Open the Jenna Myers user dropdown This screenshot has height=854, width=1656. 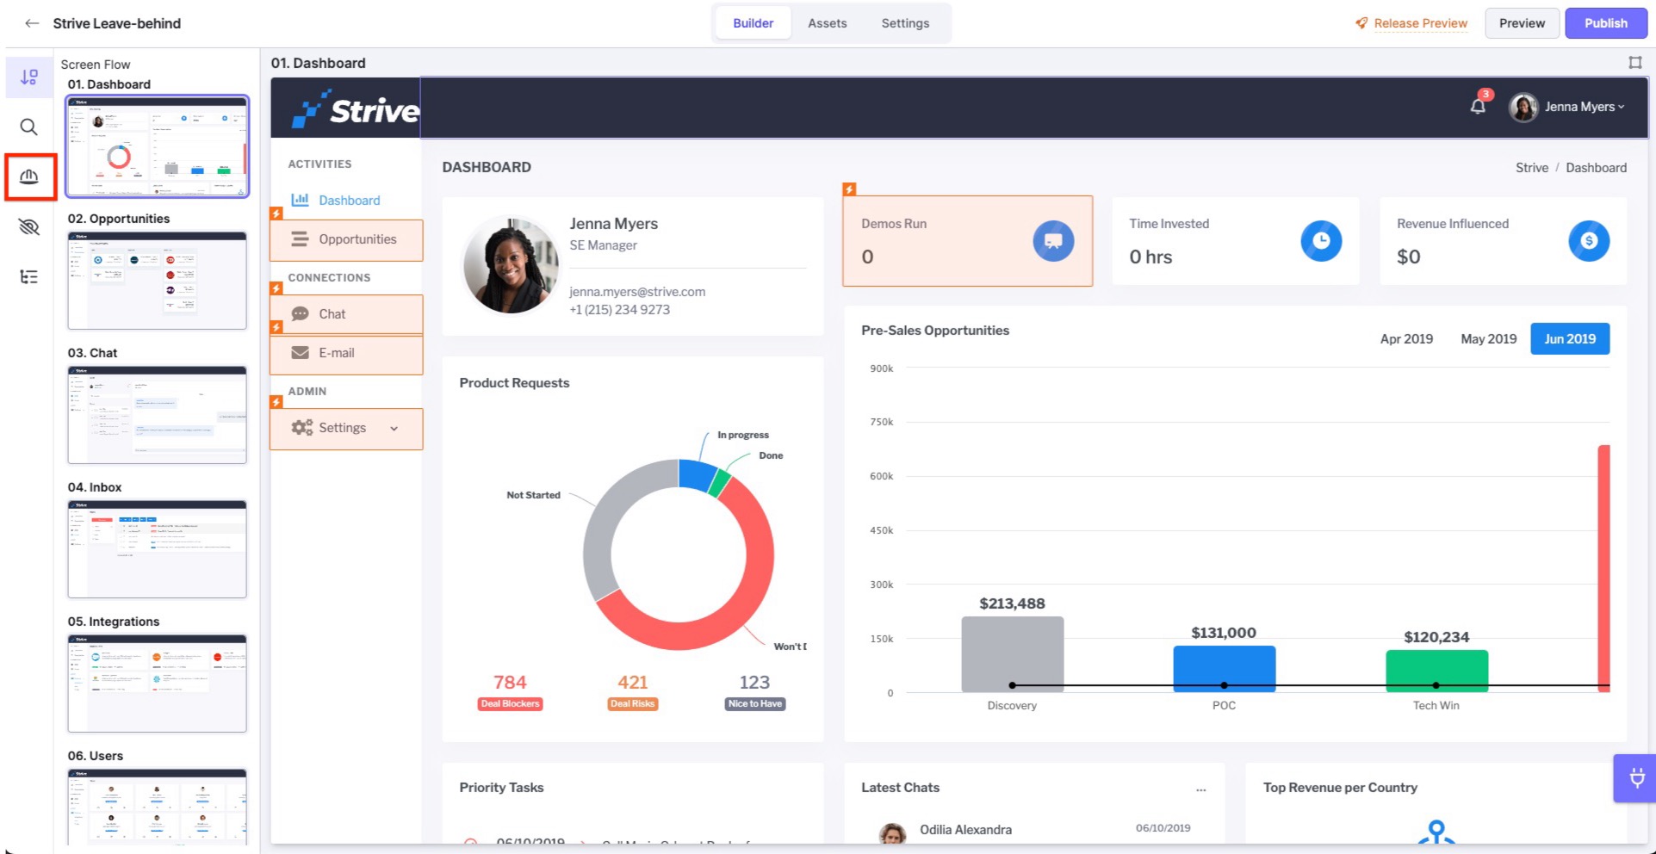coord(1567,107)
